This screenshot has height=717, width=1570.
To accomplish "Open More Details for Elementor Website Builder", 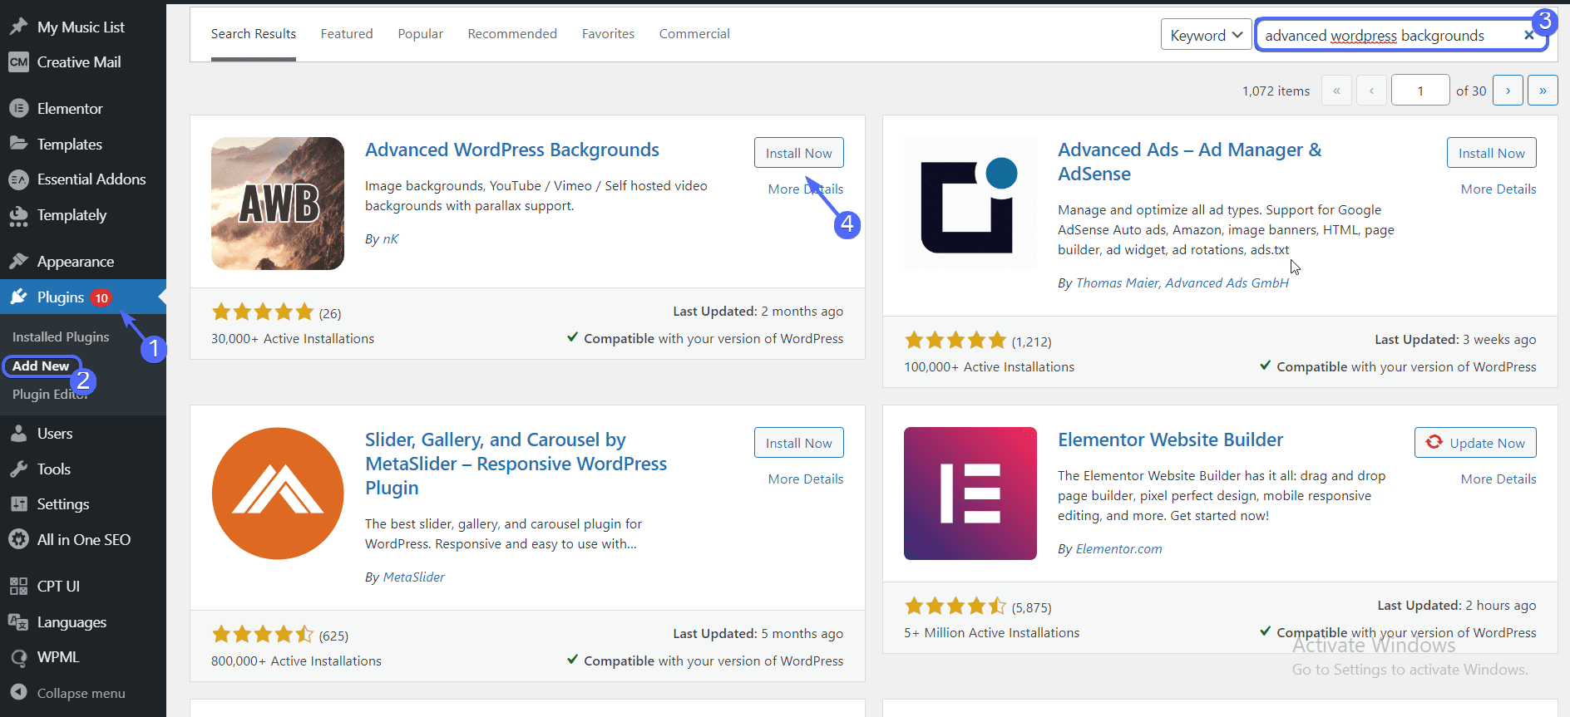I will click(x=1498, y=479).
